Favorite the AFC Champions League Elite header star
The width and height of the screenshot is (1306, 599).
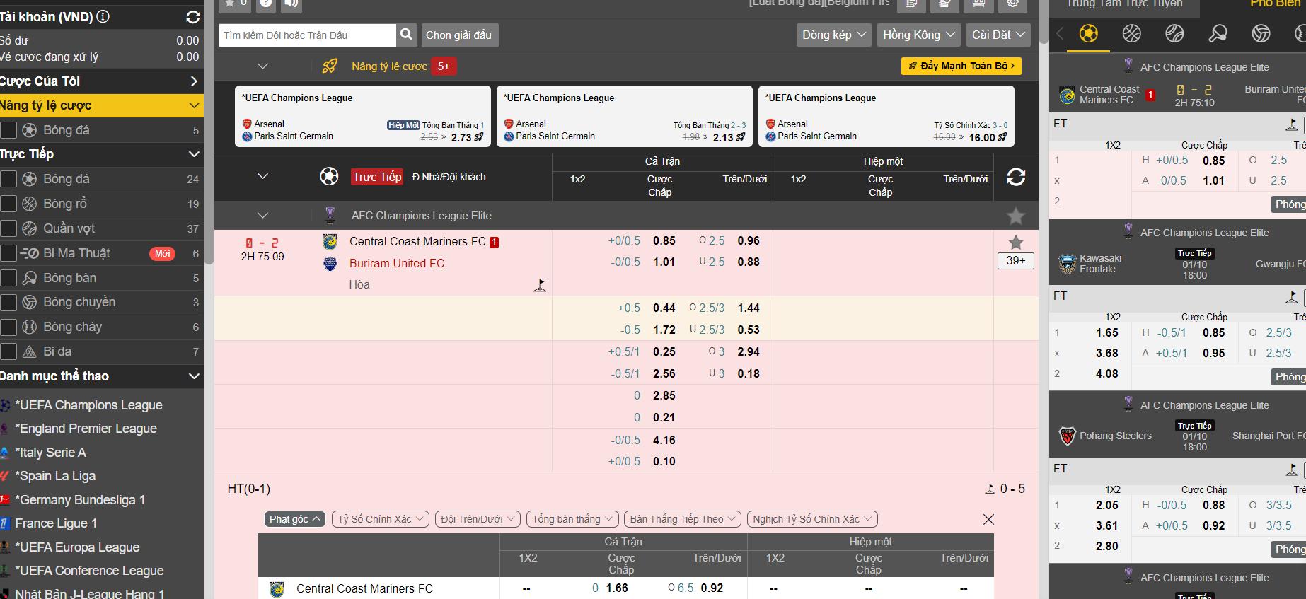[x=1016, y=216]
